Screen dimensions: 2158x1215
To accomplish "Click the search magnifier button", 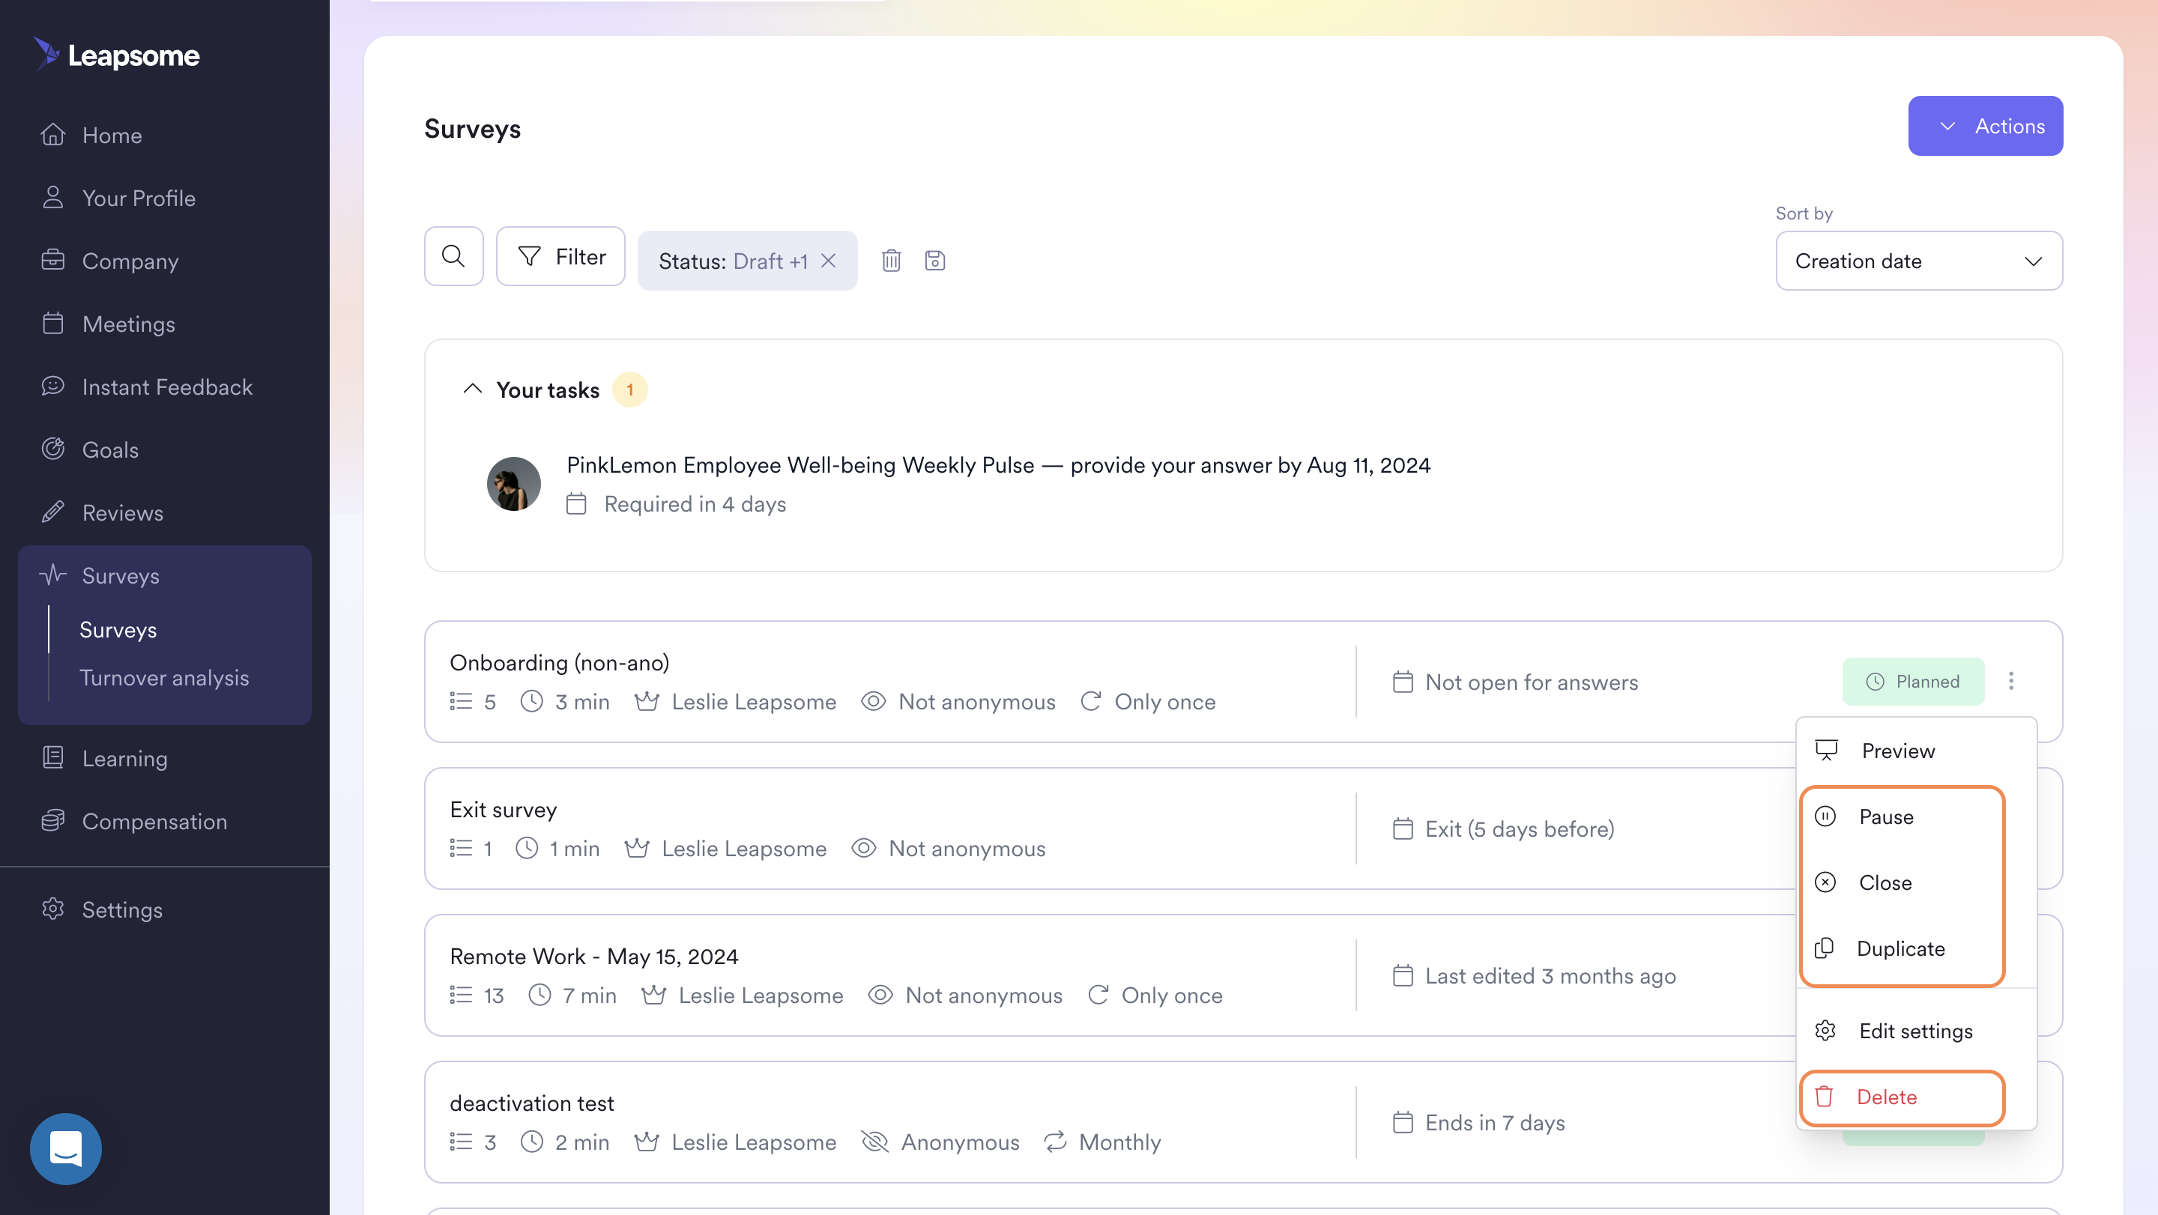I will [x=453, y=256].
